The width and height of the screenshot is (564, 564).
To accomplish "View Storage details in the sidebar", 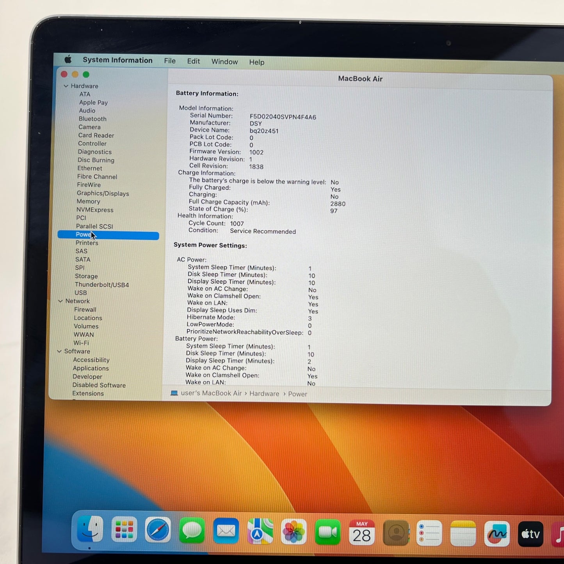I will [86, 276].
